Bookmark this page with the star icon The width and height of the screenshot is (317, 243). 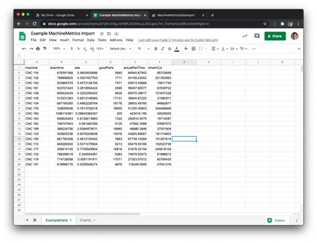click(x=265, y=24)
